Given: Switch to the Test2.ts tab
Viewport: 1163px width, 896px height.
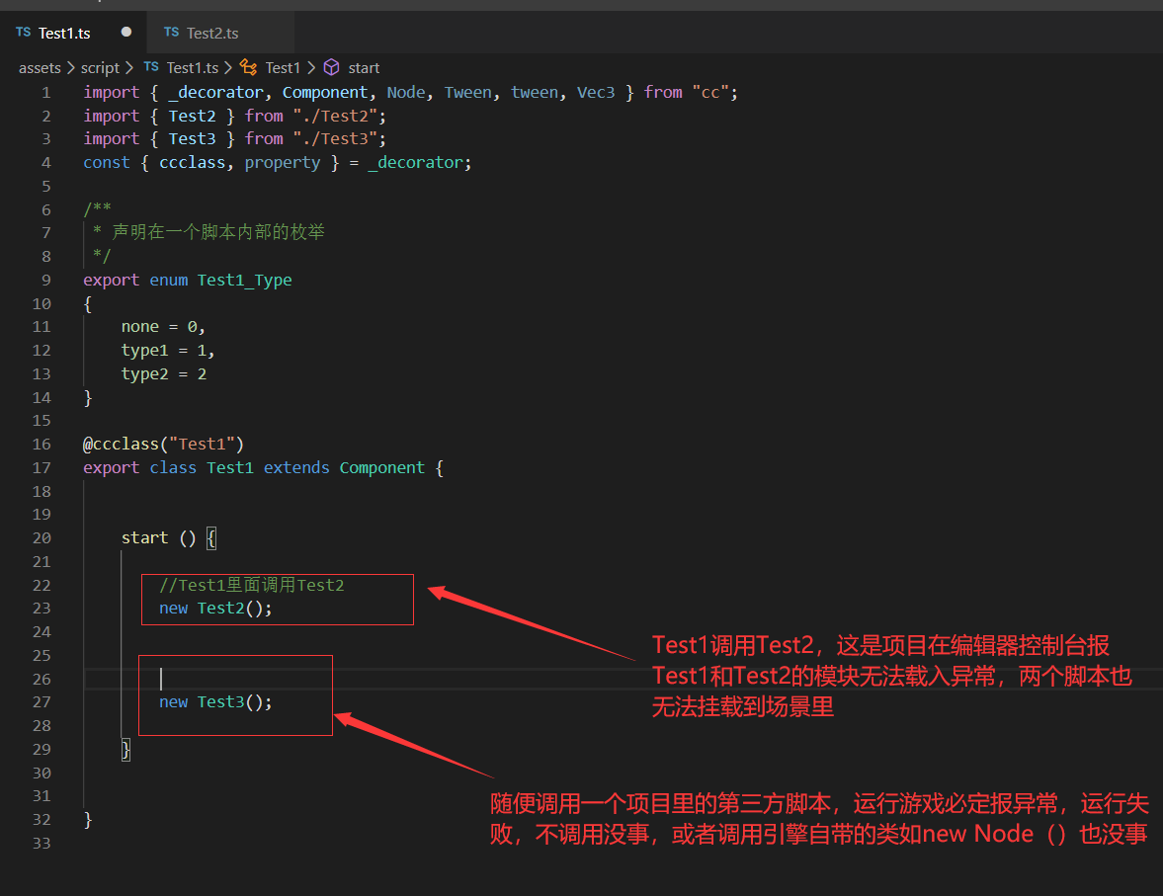Looking at the screenshot, I should (212, 33).
